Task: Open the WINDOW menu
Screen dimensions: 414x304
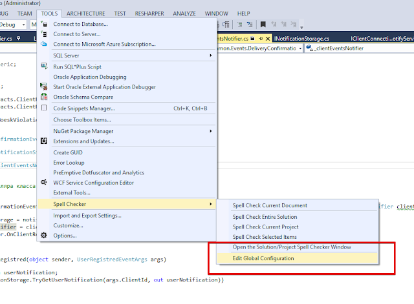Action: tap(217, 14)
